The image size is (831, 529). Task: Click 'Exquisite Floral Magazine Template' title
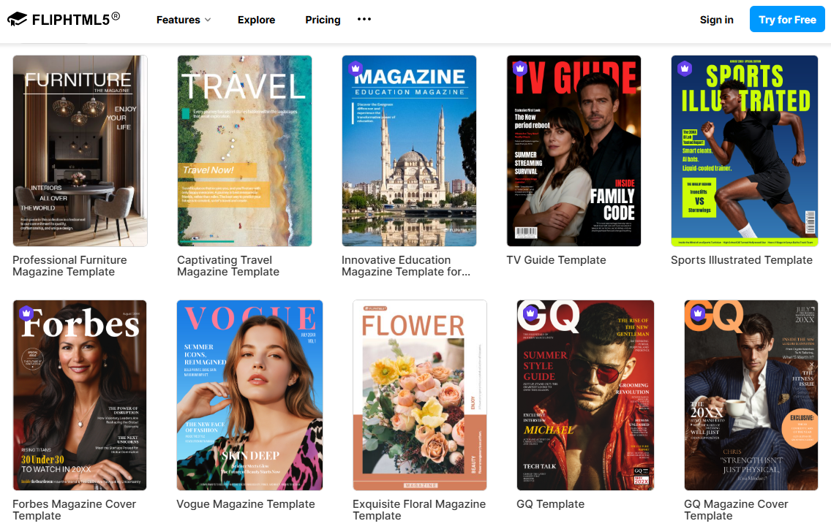coord(419,510)
